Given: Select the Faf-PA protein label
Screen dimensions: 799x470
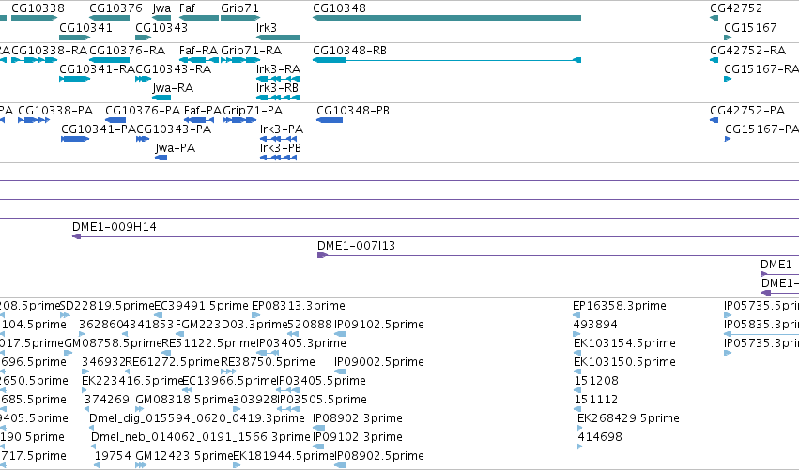Looking at the screenshot, I should coord(203,111).
